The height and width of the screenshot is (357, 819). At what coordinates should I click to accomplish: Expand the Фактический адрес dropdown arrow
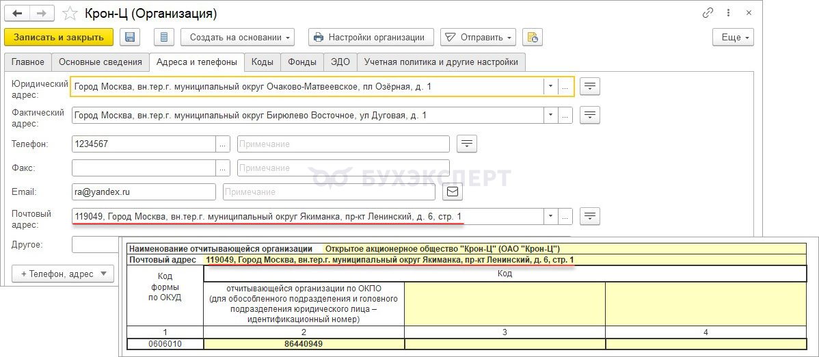click(550, 115)
